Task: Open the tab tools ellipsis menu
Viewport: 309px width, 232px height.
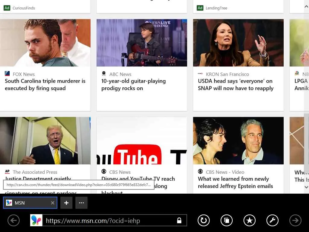Action: coord(81,203)
